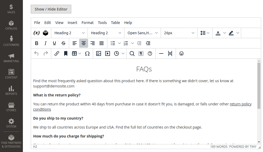263x152 pixels.
Task: Decrease the indent
Action: coord(139,43)
